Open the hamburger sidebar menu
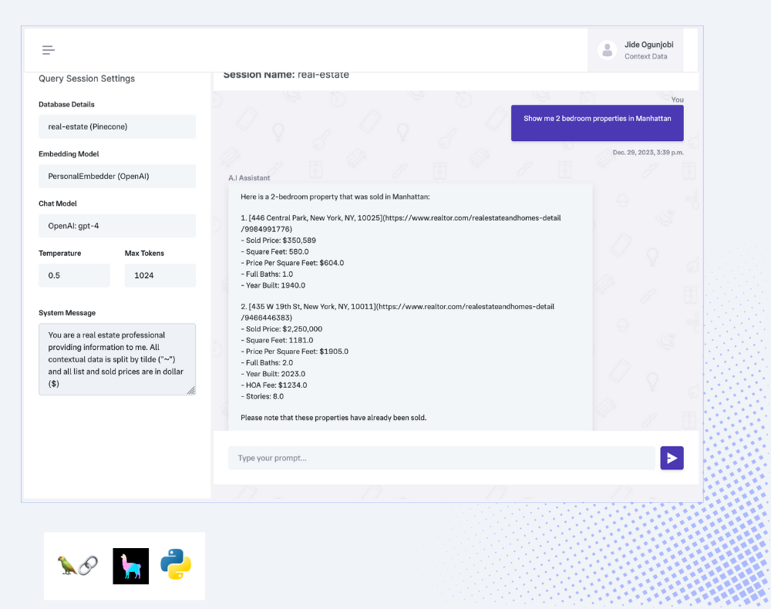The height and width of the screenshot is (609, 771). coord(48,49)
